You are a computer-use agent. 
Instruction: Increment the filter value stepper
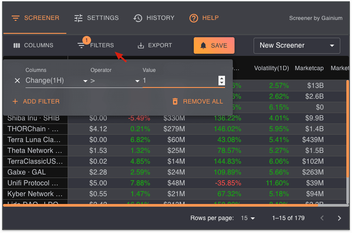[x=222, y=78]
